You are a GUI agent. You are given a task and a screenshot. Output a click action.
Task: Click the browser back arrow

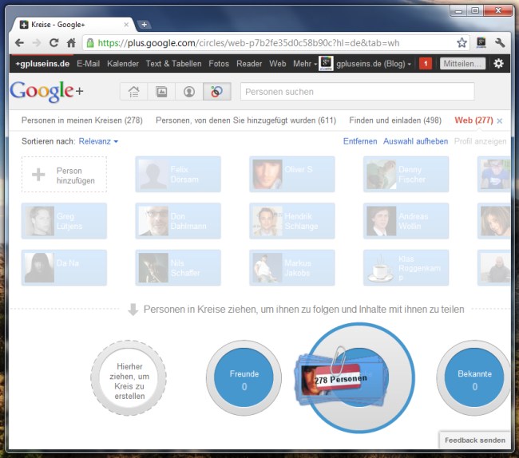tap(19, 43)
